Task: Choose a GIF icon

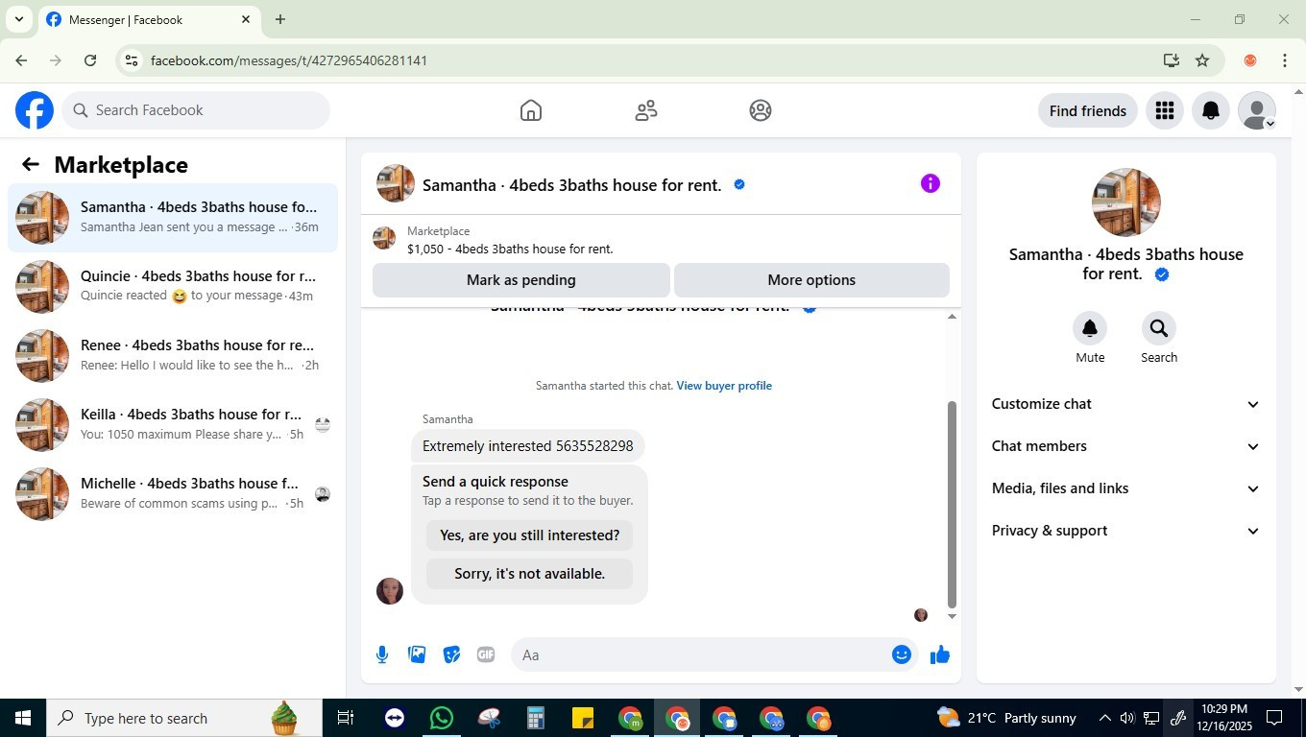Action: pos(486,654)
